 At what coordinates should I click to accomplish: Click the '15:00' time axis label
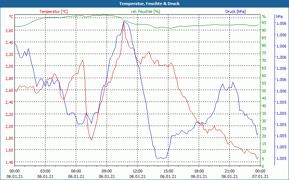pos(168,171)
